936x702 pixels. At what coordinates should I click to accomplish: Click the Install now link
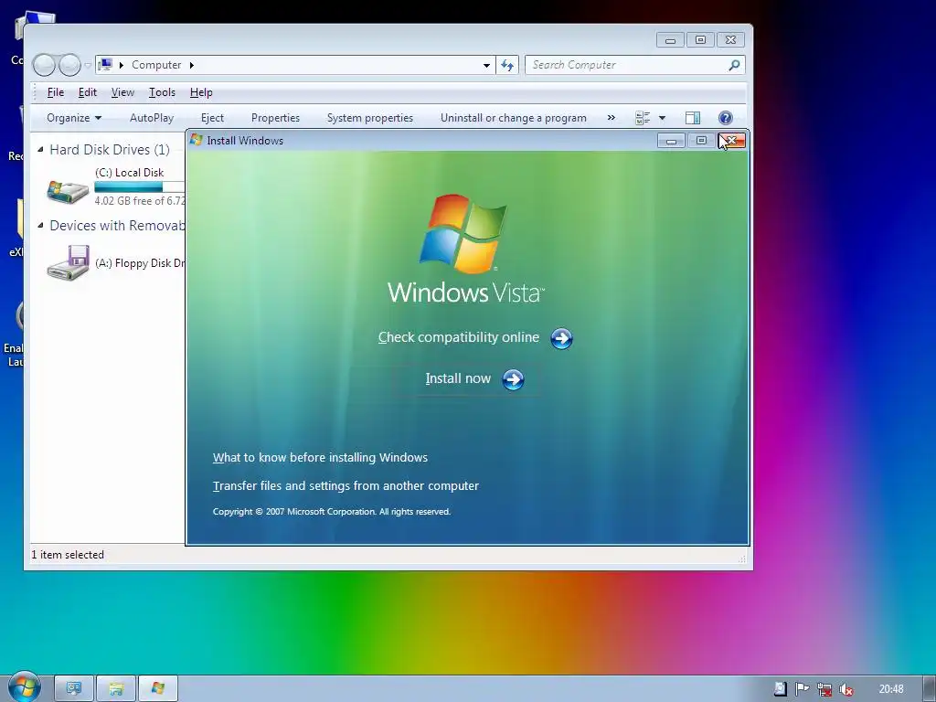[458, 378]
